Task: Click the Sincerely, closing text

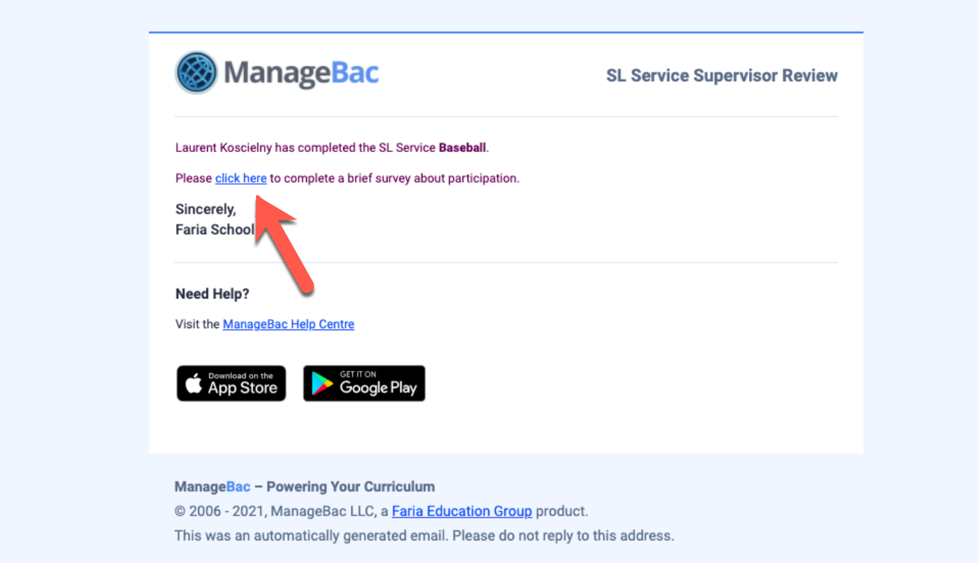Action: (x=206, y=209)
